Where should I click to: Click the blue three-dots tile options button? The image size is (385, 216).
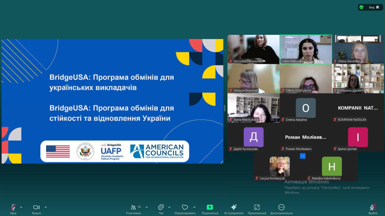[x=303, y=156]
